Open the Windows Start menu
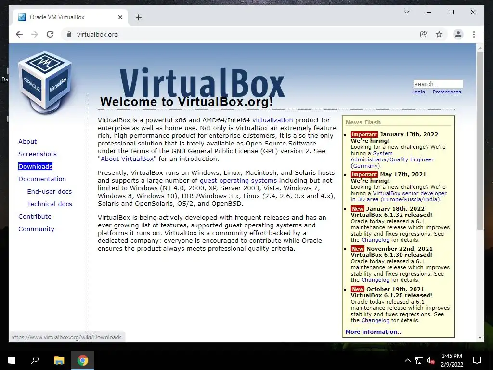Viewport: 493px width, 370px height. click(12, 360)
